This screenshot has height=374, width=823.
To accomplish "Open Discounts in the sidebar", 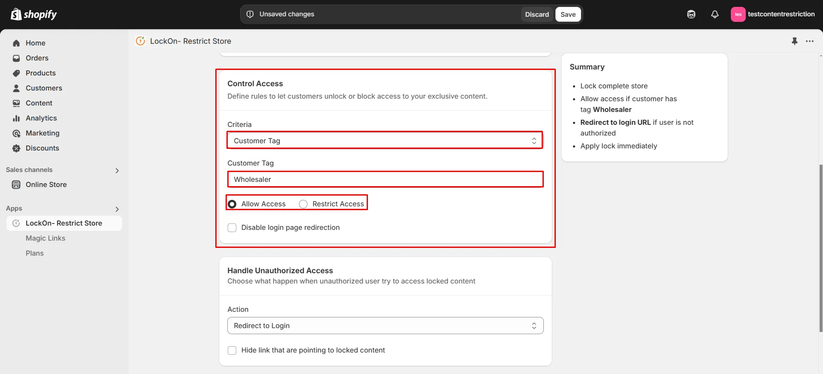I will 42,148.
